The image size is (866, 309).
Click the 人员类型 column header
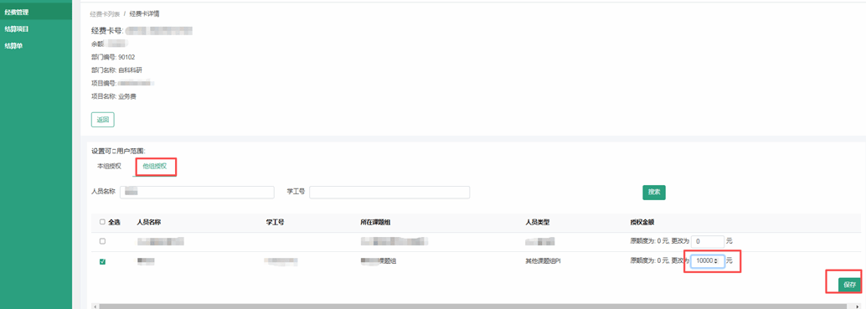pyautogui.click(x=538, y=222)
